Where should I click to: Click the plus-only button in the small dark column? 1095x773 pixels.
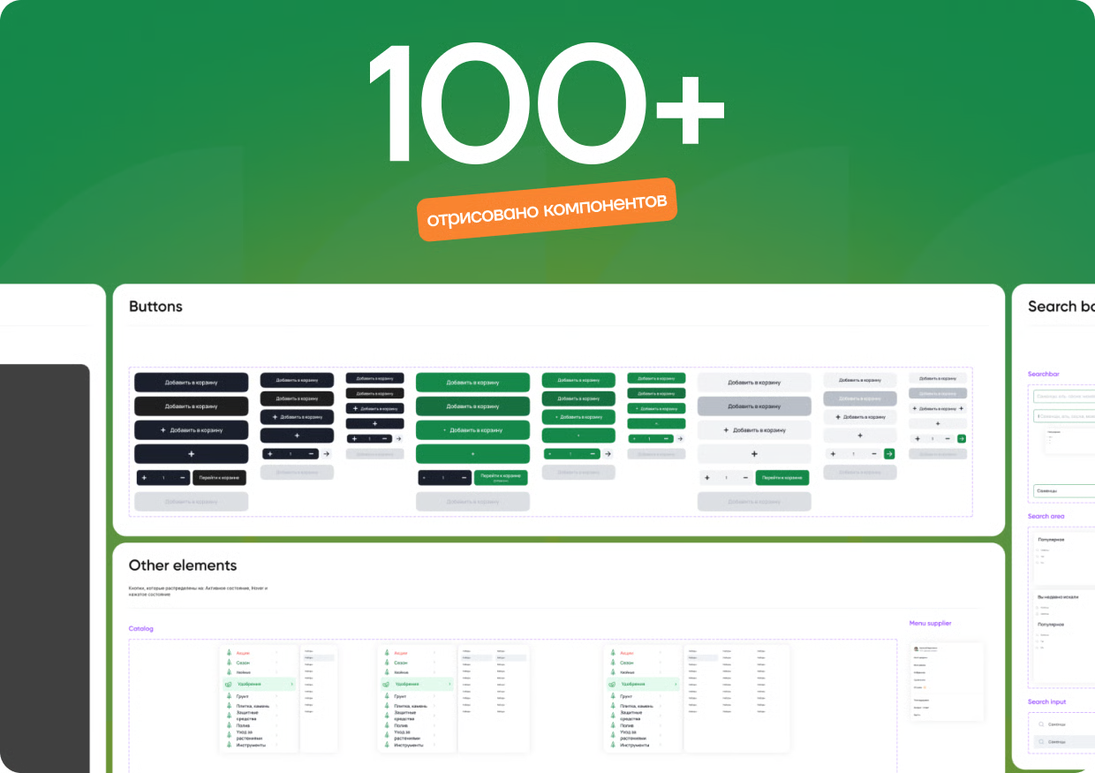coord(374,424)
